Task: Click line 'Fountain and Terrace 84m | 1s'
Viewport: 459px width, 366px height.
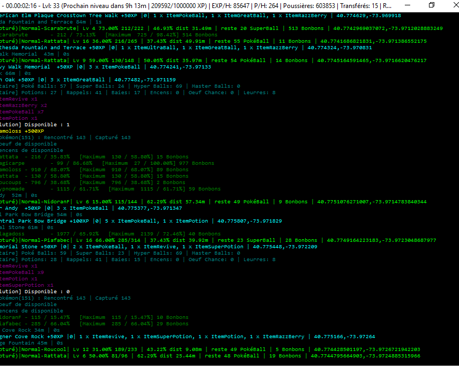Action: pyautogui.click(x=51, y=22)
